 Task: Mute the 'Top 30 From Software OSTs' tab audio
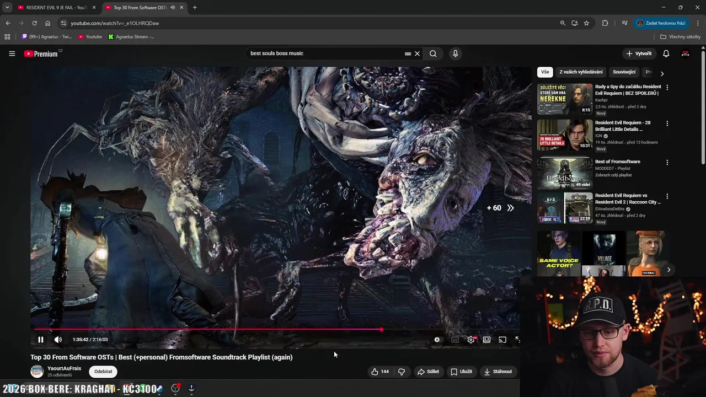173,8
